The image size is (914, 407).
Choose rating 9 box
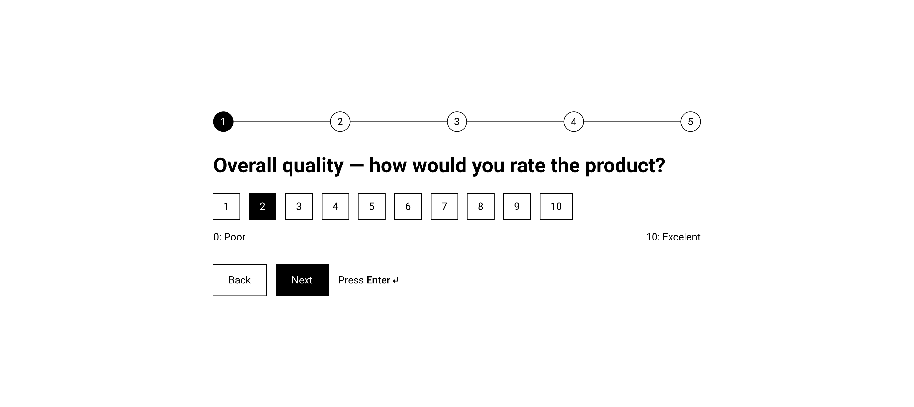click(517, 206)
